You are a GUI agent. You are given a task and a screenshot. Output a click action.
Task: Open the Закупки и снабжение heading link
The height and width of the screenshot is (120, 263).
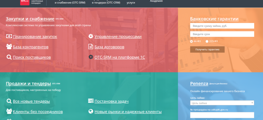[x=30, y=19]
